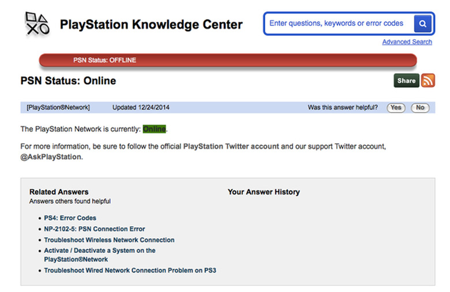
Task: Mark the answer helpful with Yes
Action: click(x=396, y=107)
